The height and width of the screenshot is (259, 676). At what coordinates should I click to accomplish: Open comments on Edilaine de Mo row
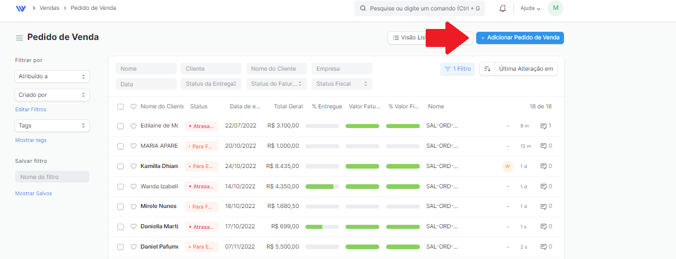tap(546, 126)
